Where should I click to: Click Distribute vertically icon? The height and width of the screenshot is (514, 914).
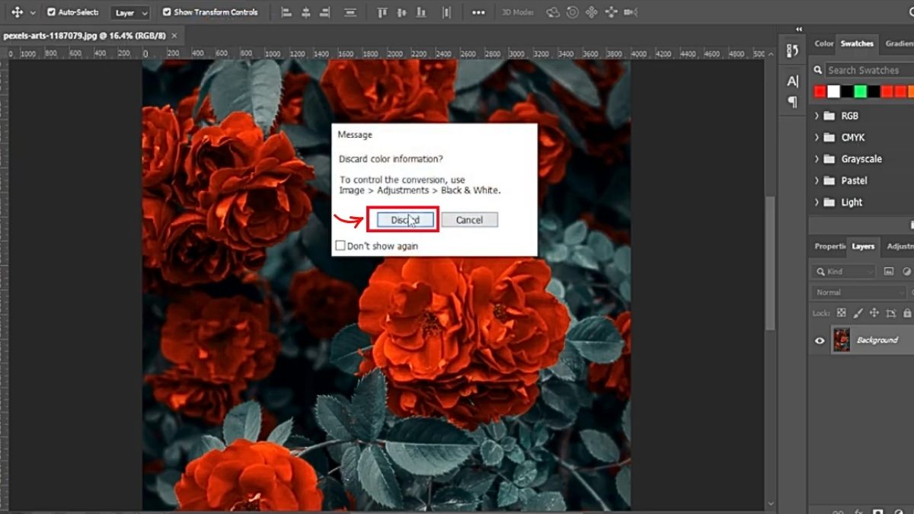click(350, 12)
